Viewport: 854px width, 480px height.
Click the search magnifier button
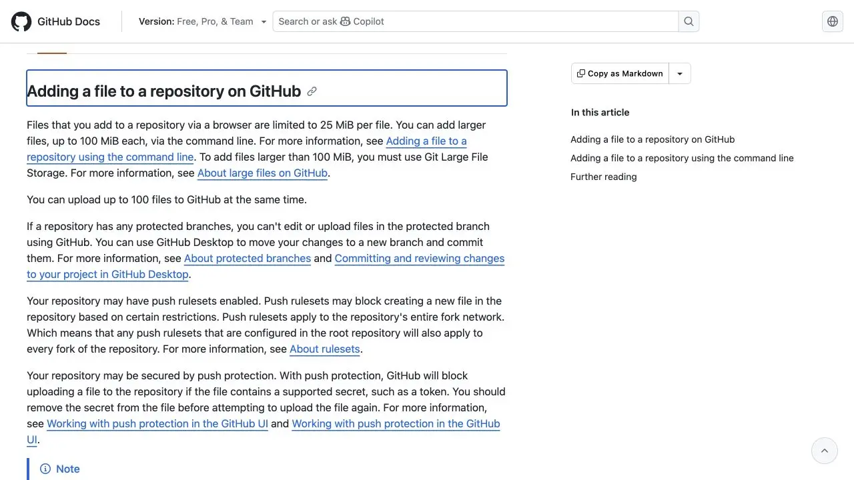(689, 21)
